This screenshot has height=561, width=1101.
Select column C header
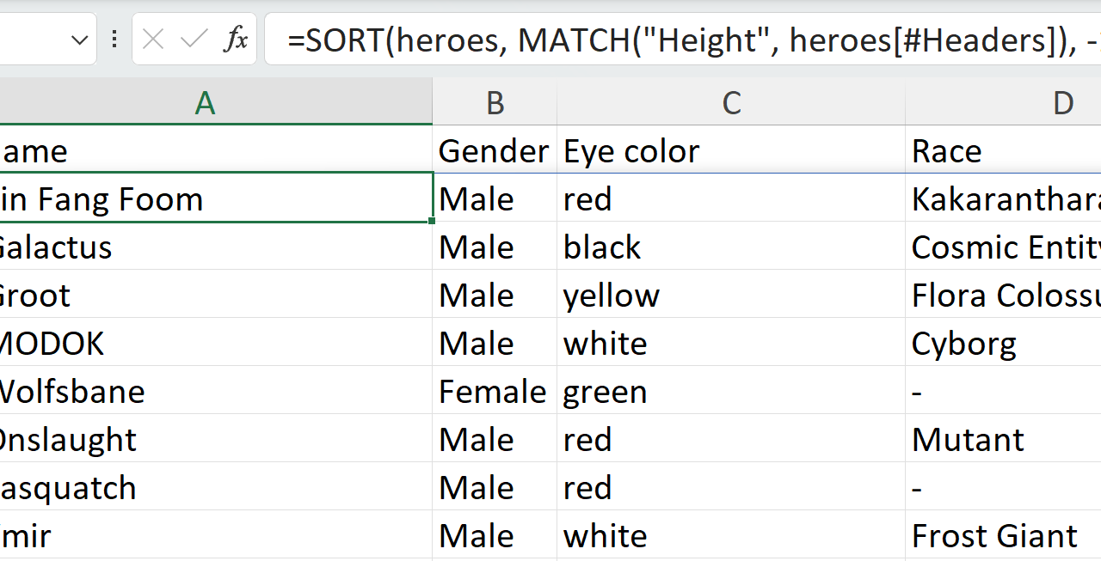coord(731,103)
